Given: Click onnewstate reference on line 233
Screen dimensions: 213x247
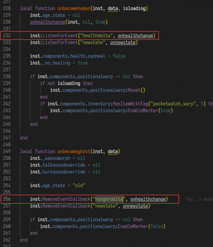Looking at the screenshot, I should pyautogui.click(x=123, y=43).
